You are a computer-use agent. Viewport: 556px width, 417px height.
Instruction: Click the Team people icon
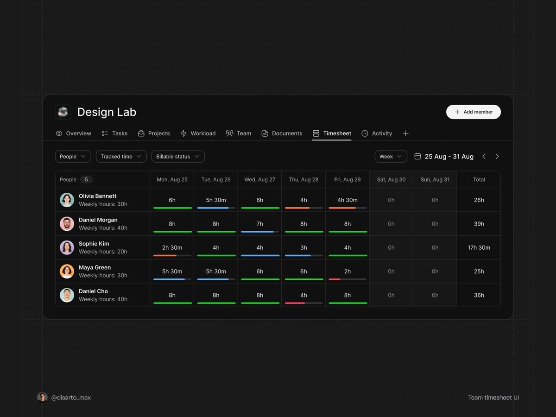click(230, 133)
